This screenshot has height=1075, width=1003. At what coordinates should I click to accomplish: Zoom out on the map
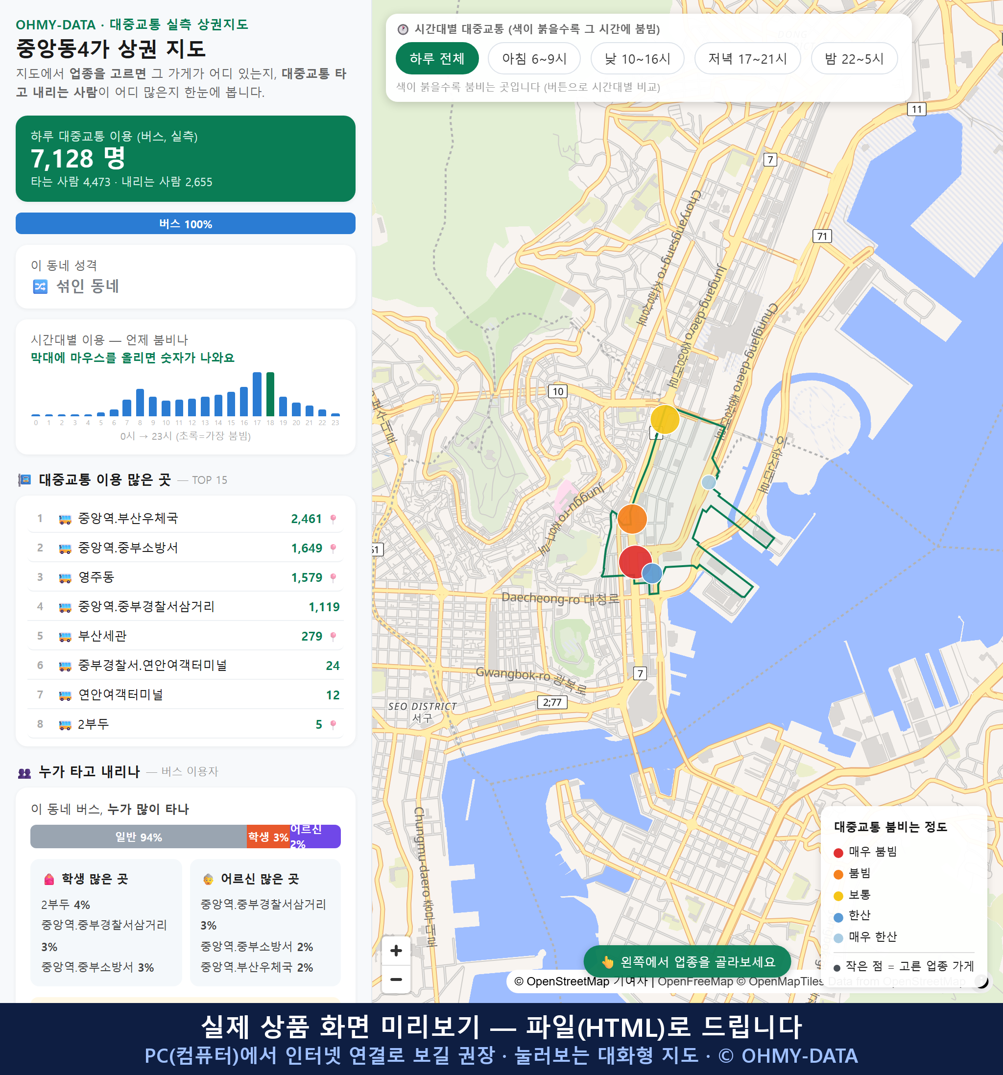pos(396,979)
